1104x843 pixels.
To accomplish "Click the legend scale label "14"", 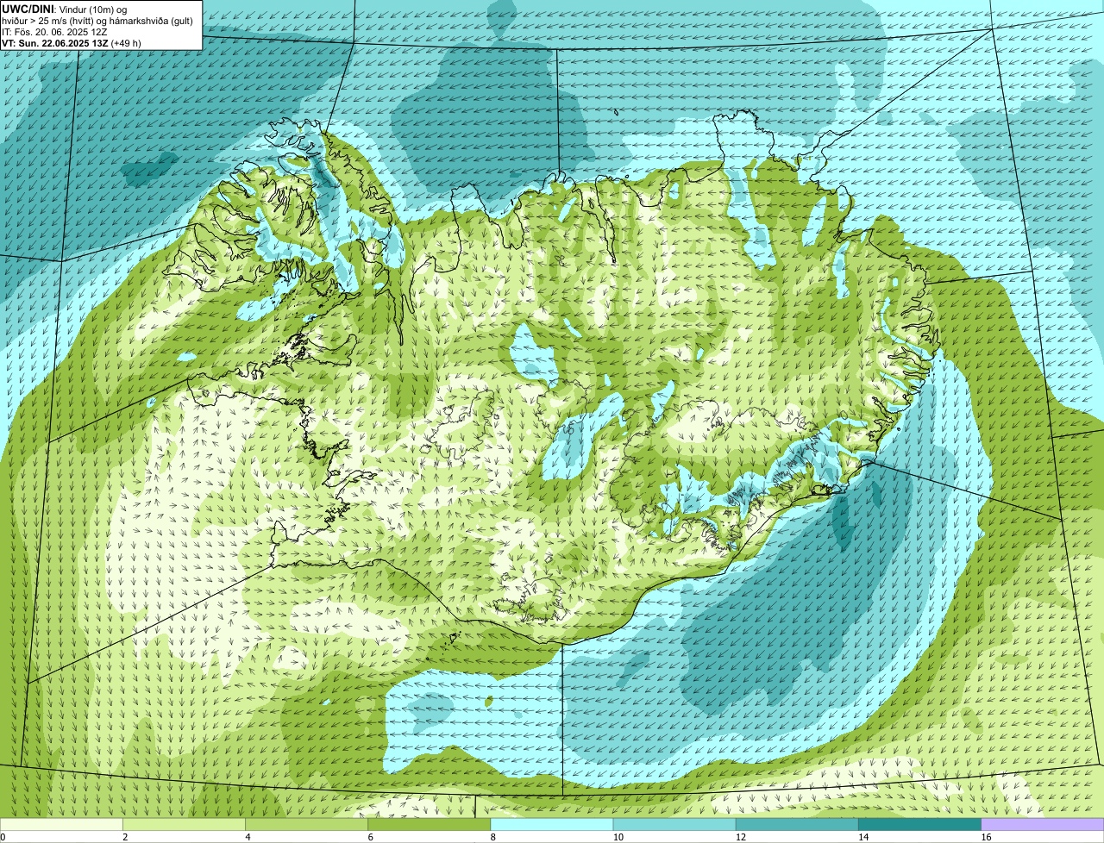I will tap(863, 837).
